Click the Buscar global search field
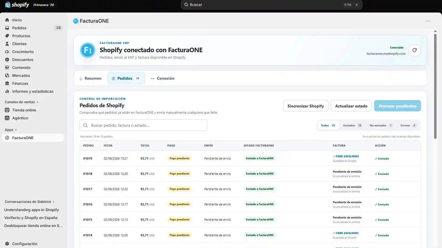The width and height of the screenshot is (442, 248). point(272,5)
